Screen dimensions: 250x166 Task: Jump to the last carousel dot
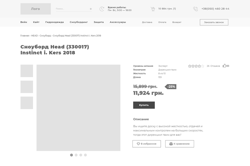85,155
